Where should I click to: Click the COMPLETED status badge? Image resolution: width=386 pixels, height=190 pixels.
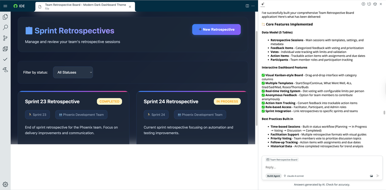point(109,102)
